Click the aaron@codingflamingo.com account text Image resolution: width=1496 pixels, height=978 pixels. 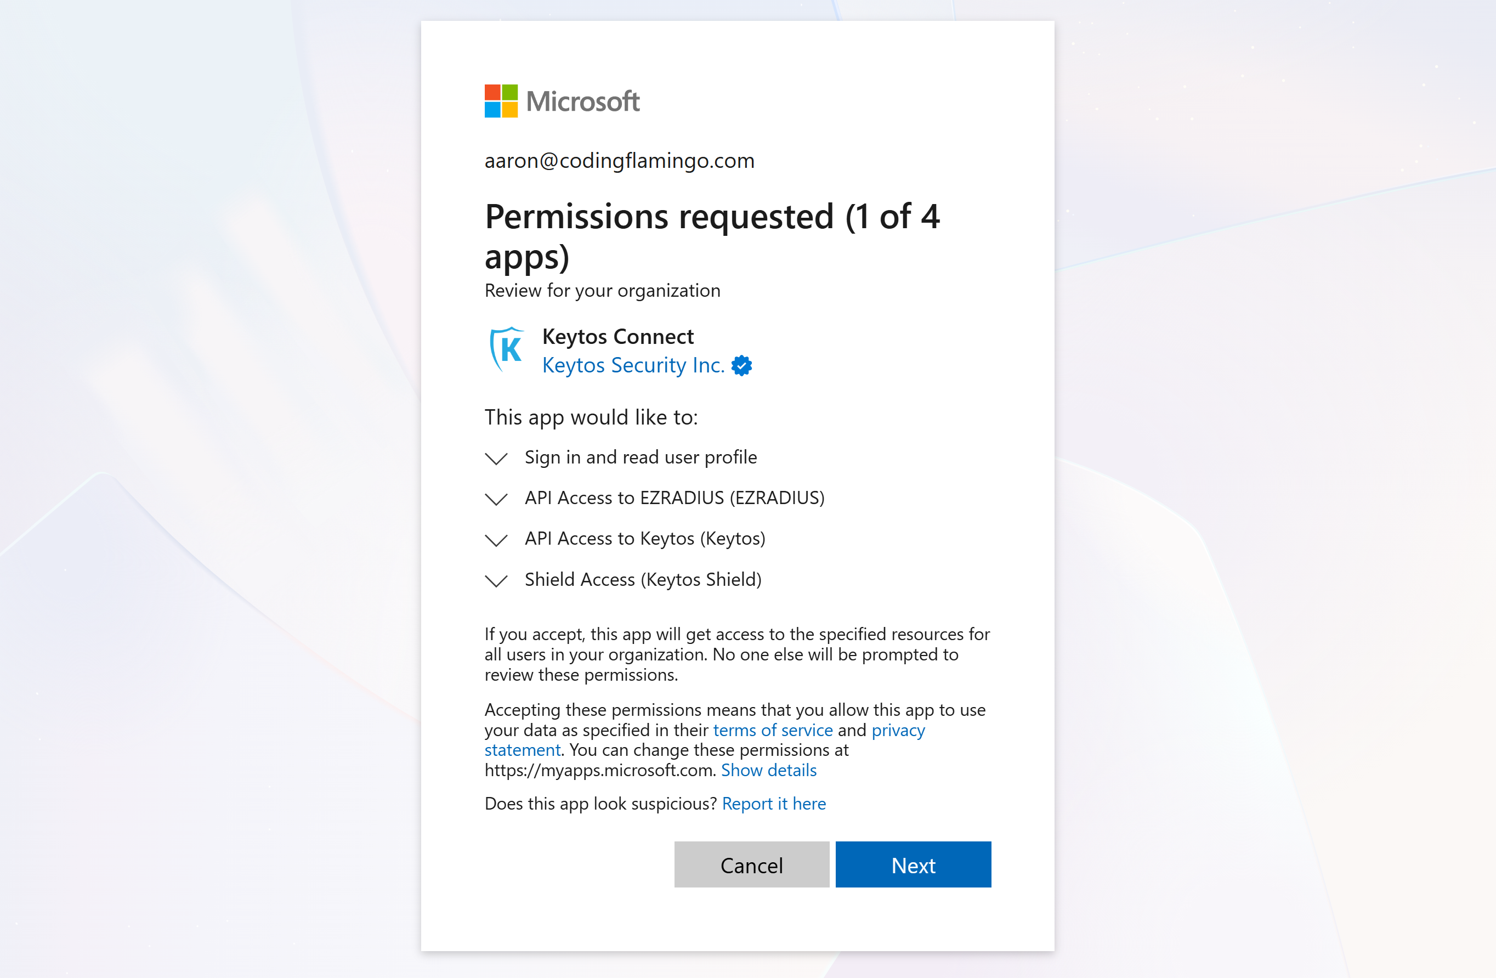619,161
